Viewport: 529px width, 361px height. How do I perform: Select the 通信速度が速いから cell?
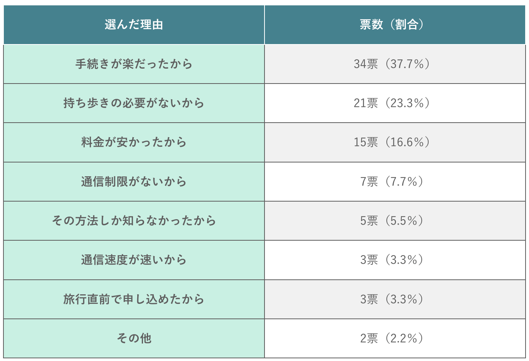click(134, 260)
